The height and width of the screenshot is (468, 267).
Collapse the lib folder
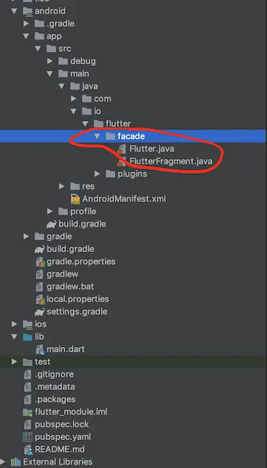(14, 337)
